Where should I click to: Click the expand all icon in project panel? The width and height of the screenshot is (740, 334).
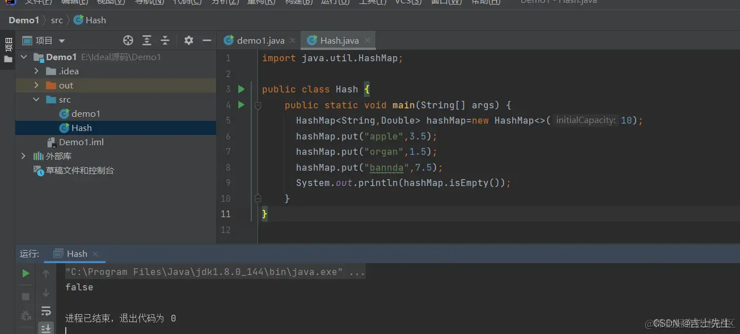[147, 40]
